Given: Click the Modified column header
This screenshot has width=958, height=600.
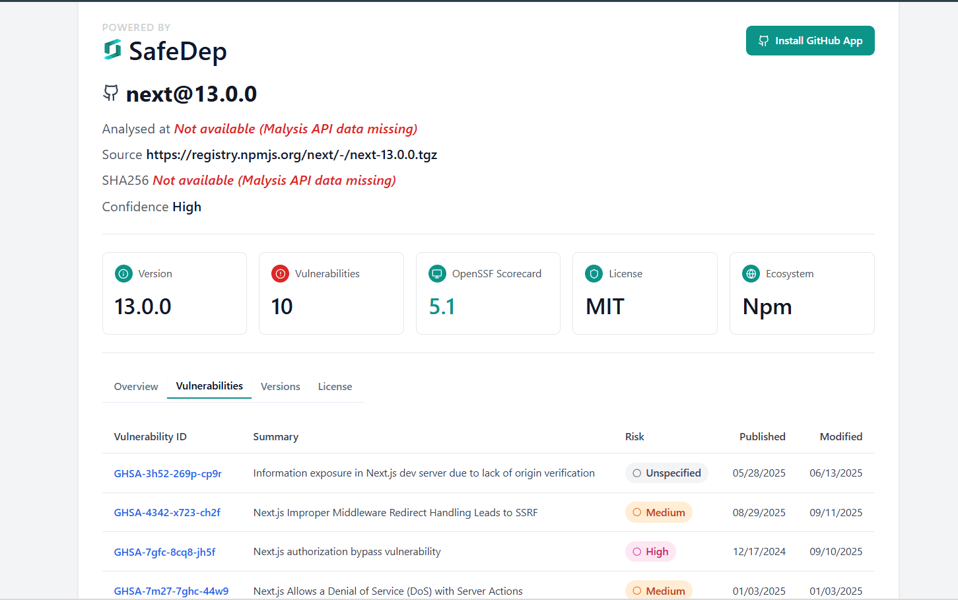Looking at the screenshot, I should point(841,437).
